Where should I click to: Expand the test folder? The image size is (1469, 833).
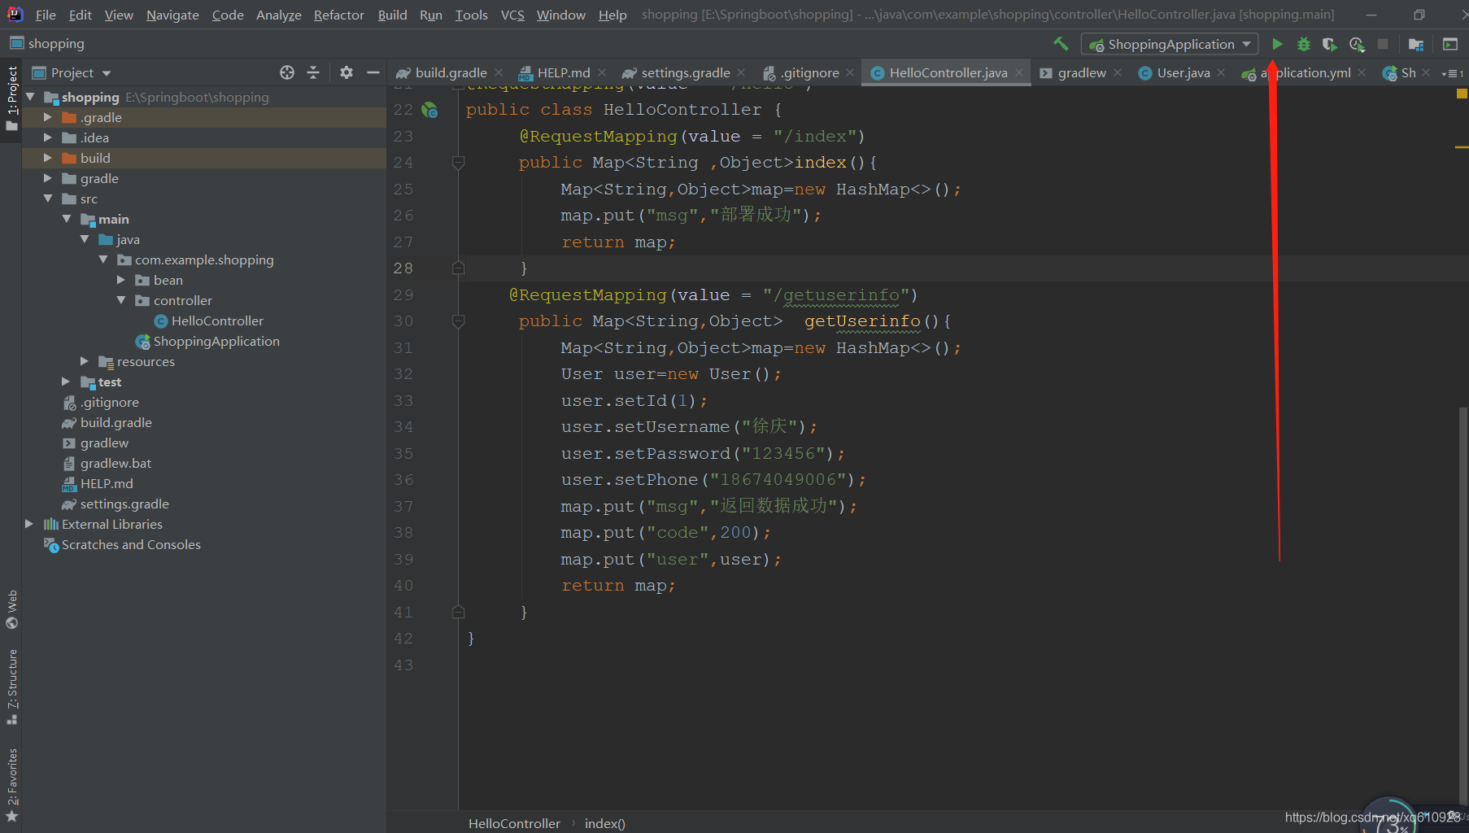pyautogui.click(x=66, y=382)
